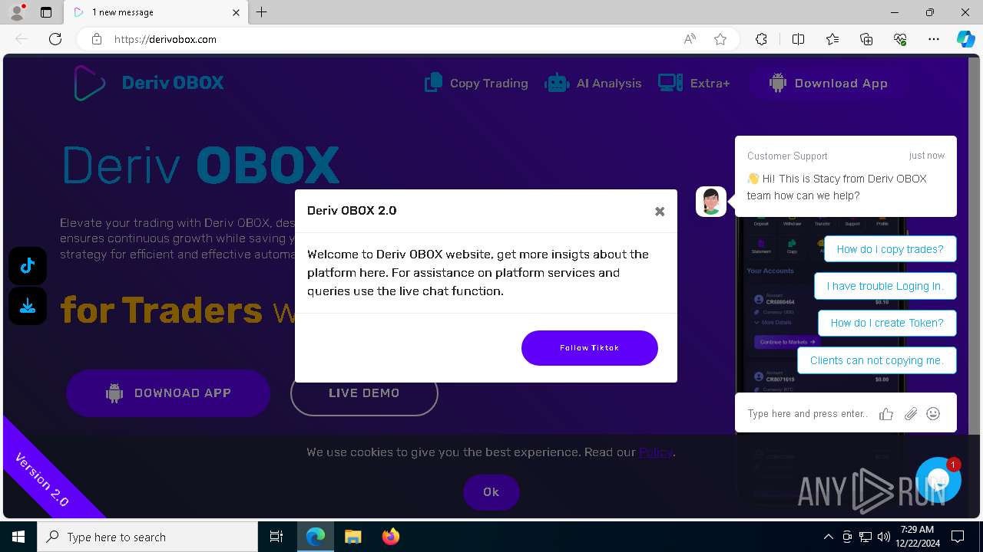Select 'Clients can not copying me.' quick reply
Image resolution: width=983 pixels, height=552 pixels.
876,360
